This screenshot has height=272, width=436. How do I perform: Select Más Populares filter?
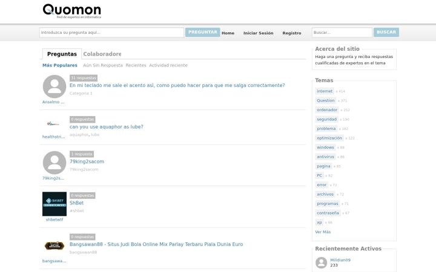60,65
